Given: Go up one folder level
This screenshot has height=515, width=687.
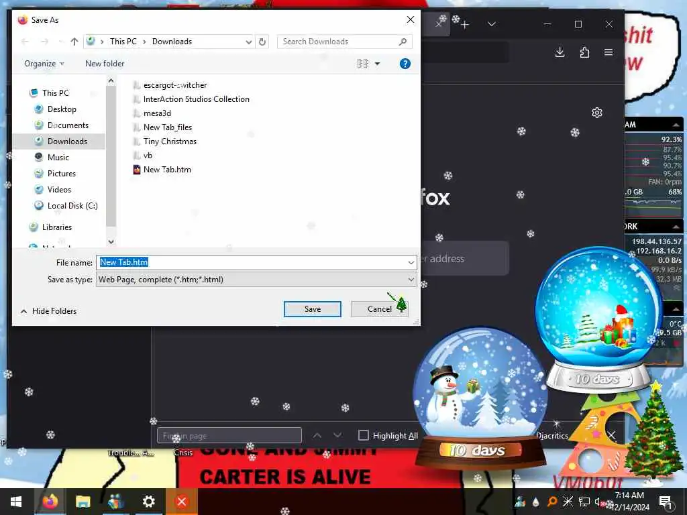Looking at the screenshot, I should (x=74, y=42).
